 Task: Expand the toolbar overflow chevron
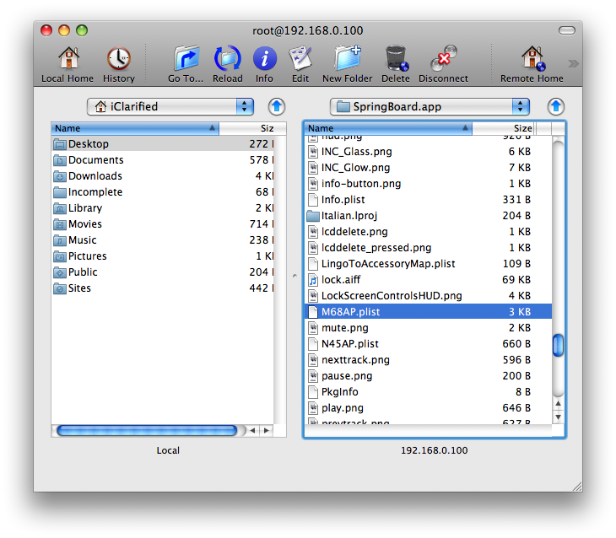[574, 63]
